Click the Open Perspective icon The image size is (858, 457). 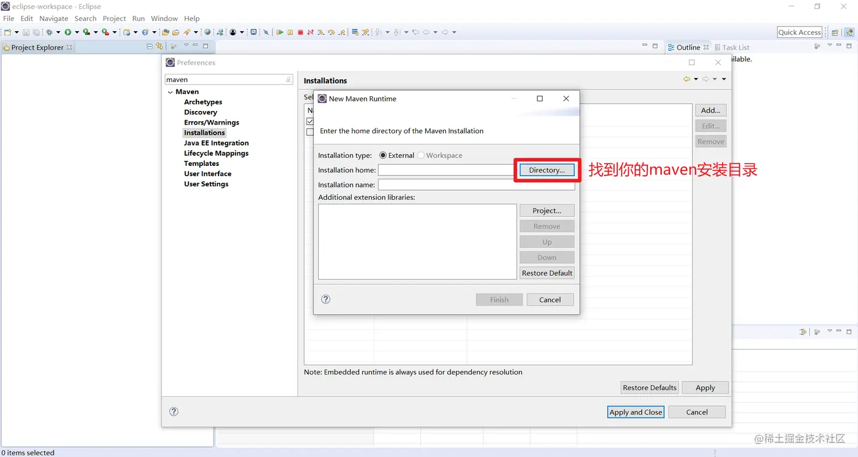coord(835,32)
